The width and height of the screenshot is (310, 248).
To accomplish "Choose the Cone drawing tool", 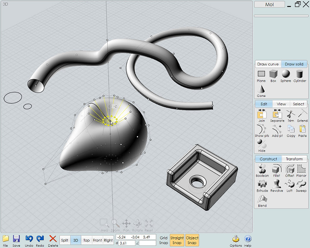I will pyautogui.click(x=261, y=90).
